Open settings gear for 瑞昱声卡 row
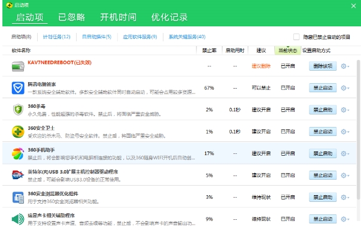 click(345, 219)
